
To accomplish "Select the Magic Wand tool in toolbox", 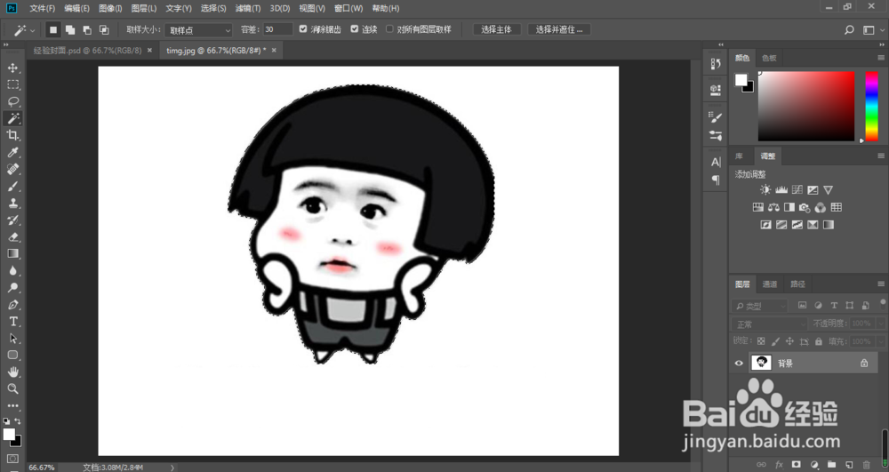I will [12, 118].
